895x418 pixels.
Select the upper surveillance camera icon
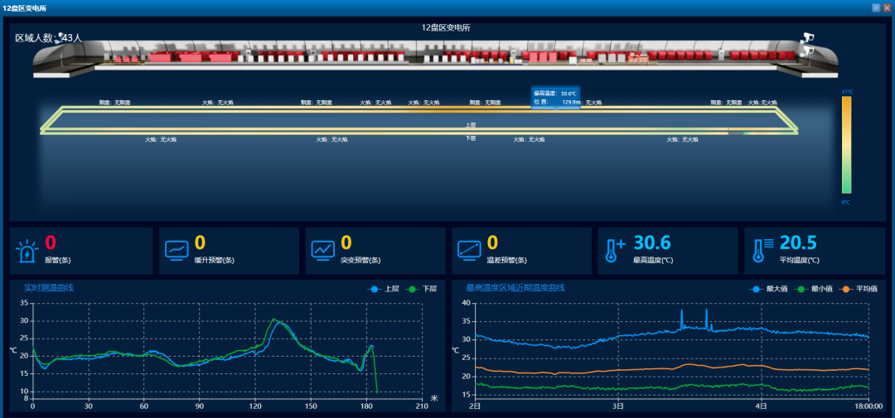806,38
